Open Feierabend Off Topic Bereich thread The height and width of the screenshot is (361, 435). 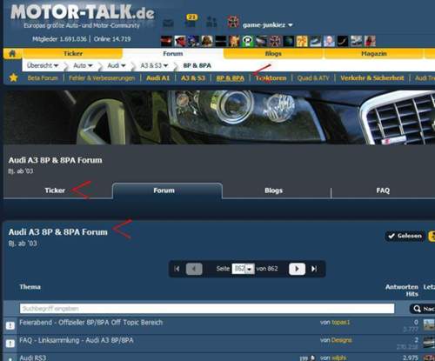coord(91,323)
